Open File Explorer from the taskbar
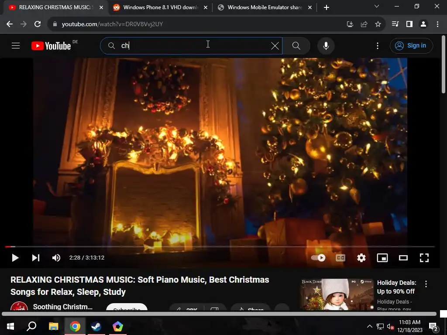The height and width of the screenshot is (335, 447). click(x=53, y=326)
